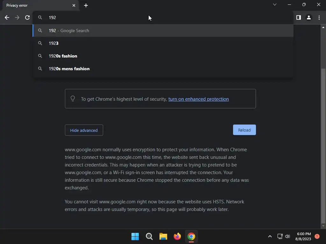326x244 pixels.
Task: Open the Windows Start menu
Action: (x=135, y=236)
